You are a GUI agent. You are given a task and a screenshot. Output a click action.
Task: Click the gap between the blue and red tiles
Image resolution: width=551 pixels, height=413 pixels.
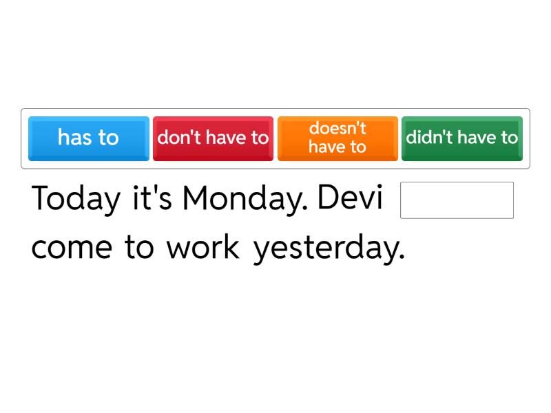(x=151, y=138)
